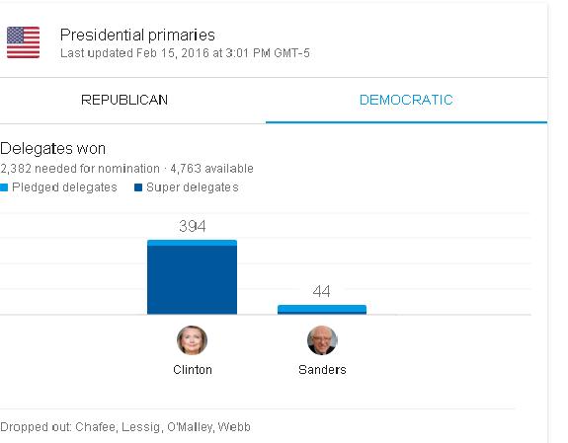This screenshot has height=443, width=568.
Task: Click Clinton's light blue pledged delegates segment
Action: click(192, 243)
